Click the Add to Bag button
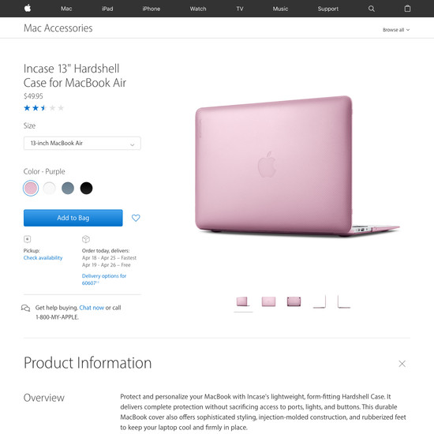This screenshot has width=434, height=434. 73,218
